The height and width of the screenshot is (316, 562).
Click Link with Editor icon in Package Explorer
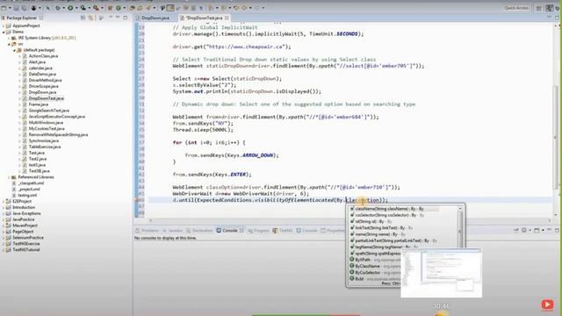pos(90,18)
